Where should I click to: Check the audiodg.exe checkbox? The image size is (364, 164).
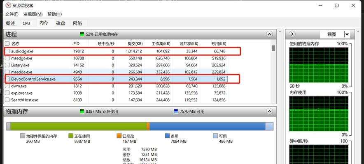point(7,51)
